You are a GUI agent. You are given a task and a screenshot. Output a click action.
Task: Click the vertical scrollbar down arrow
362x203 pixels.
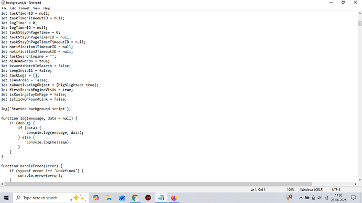360,180
